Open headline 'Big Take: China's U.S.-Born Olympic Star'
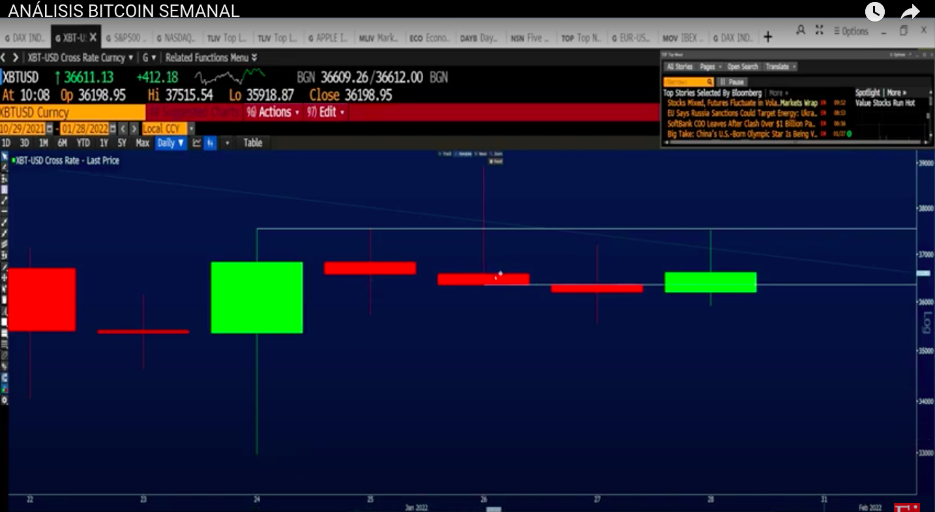 coord(741,134)
